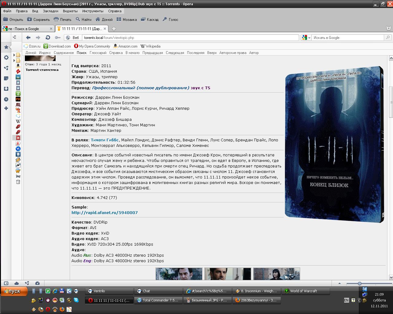
Task: Click the EN language indicator
Action: [346, 300]
